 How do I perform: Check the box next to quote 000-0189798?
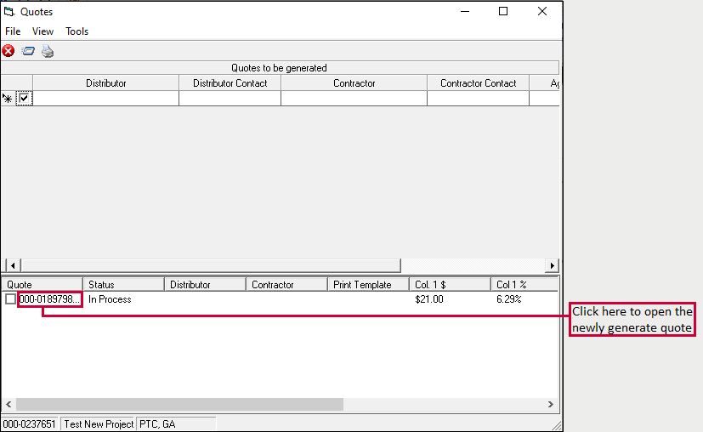tap(10, 299)
